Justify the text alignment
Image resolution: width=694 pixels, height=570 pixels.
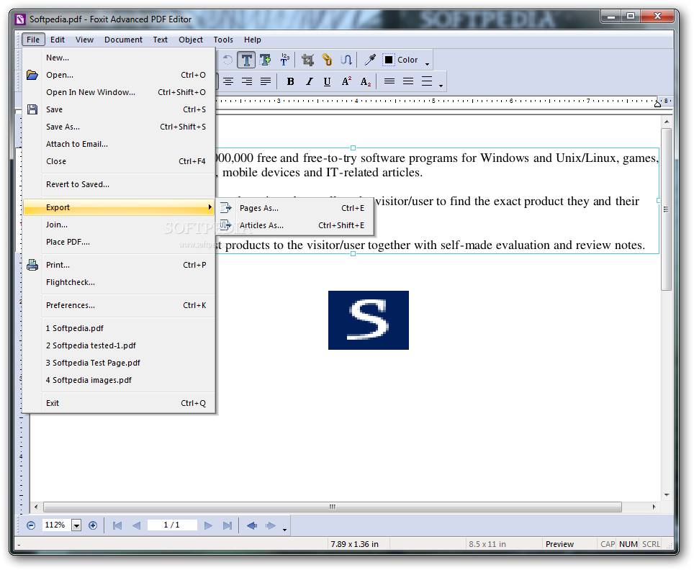coord(266,81)
